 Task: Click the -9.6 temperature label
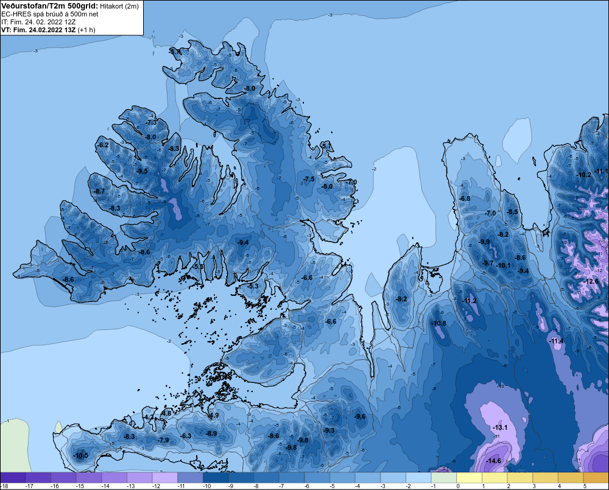click(360, 416)
